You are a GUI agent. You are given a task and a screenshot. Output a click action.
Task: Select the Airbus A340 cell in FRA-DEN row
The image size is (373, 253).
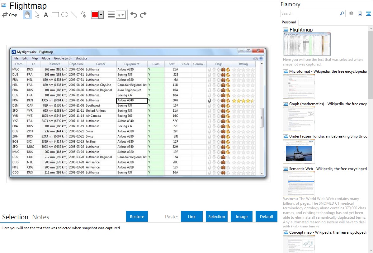click(x=132, y=100)
